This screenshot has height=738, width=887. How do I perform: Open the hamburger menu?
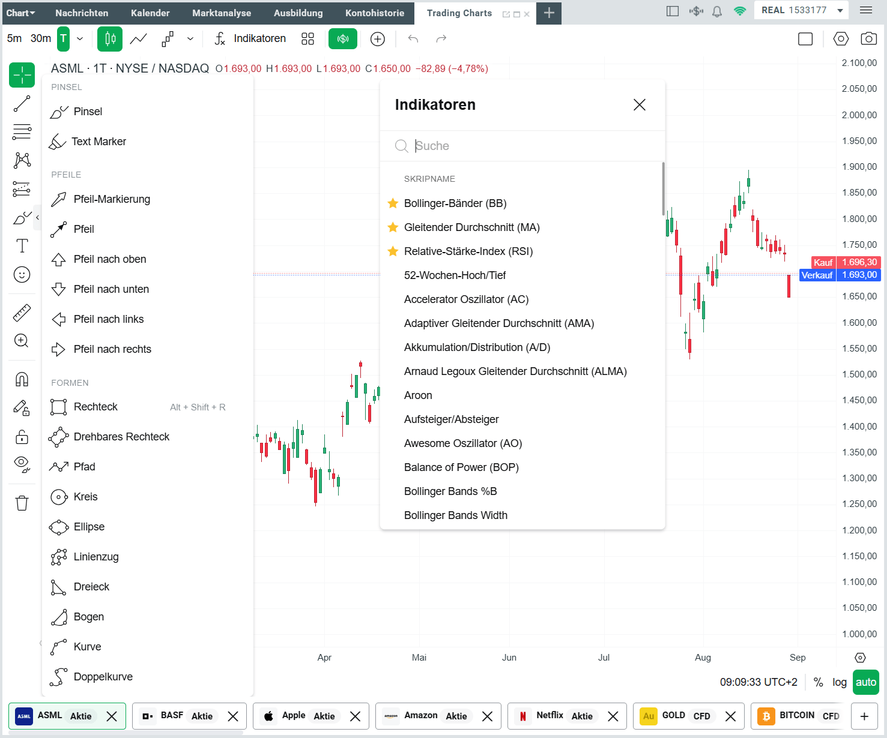(x=866, y=10)
